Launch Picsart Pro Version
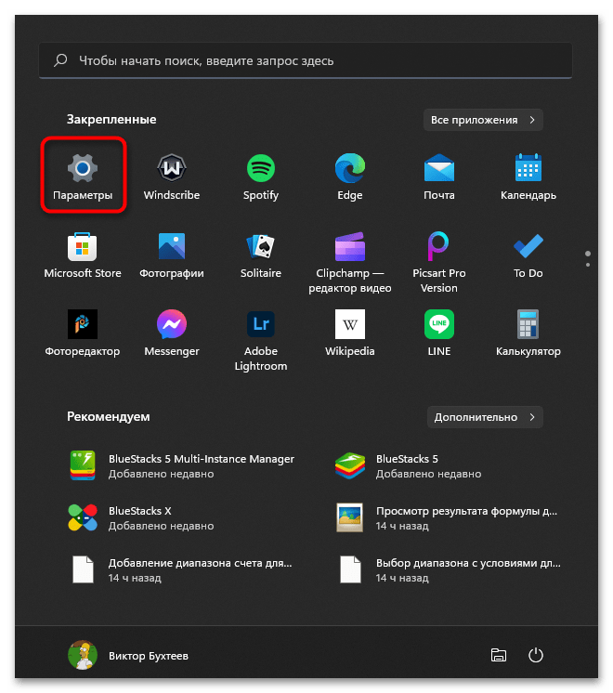The height and width of the screenshot is (693, 613). (439, 246)
